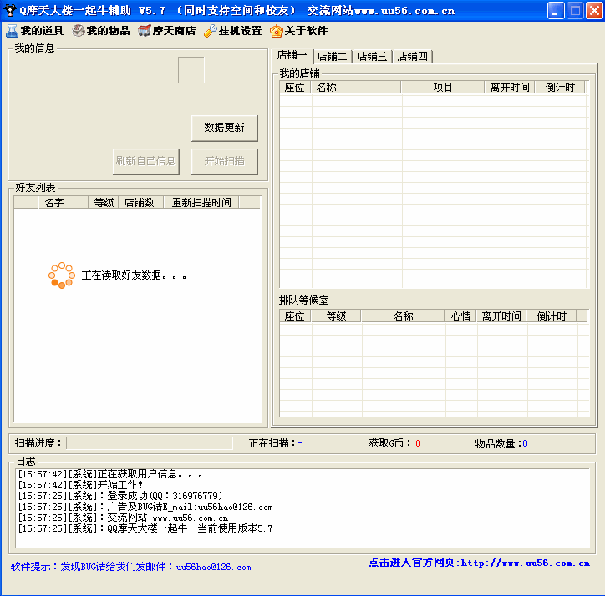Minimize the window
Viewport: 605px width, 596px height.
point(556,11)
